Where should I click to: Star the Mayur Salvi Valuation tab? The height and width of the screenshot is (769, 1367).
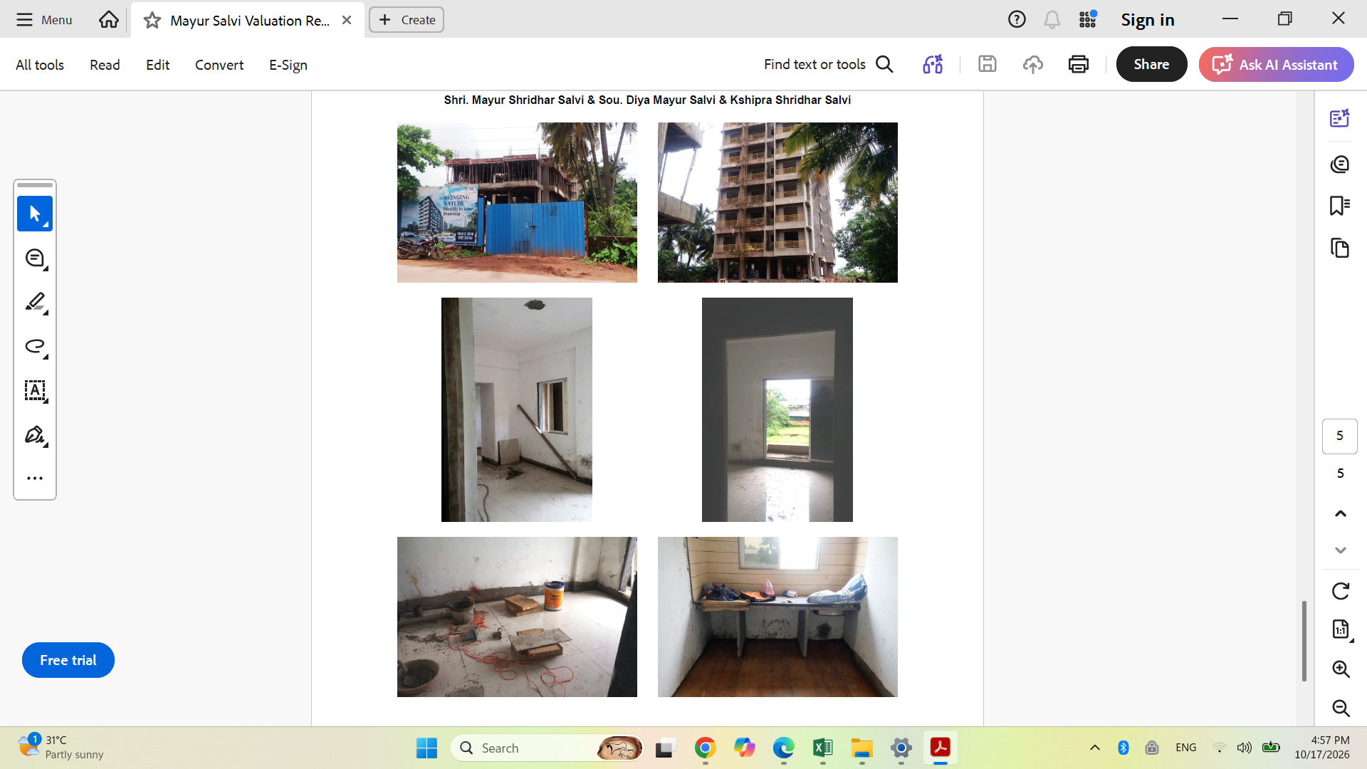point(152,21)
